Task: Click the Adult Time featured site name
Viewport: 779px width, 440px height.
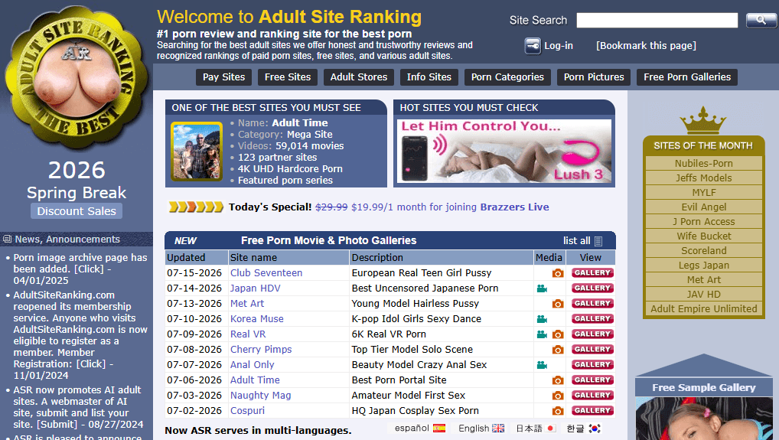Action: coord(299,122)
